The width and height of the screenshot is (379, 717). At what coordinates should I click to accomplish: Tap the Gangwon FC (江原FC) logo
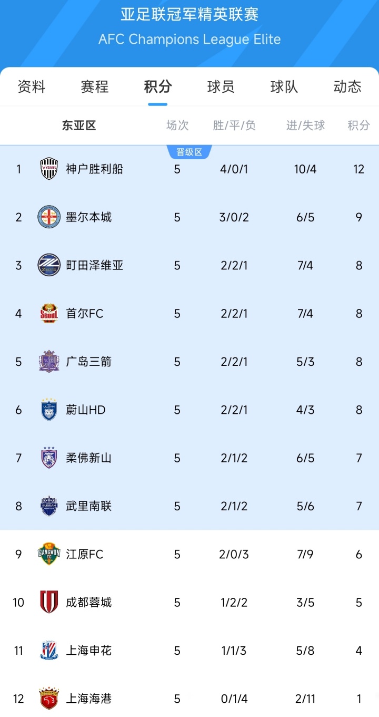click(x=49, y=554)
